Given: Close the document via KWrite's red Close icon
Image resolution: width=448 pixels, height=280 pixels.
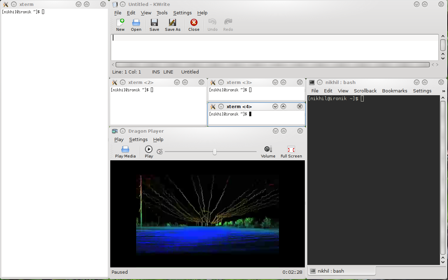Looking at the screenshot, I should [194, 23].
